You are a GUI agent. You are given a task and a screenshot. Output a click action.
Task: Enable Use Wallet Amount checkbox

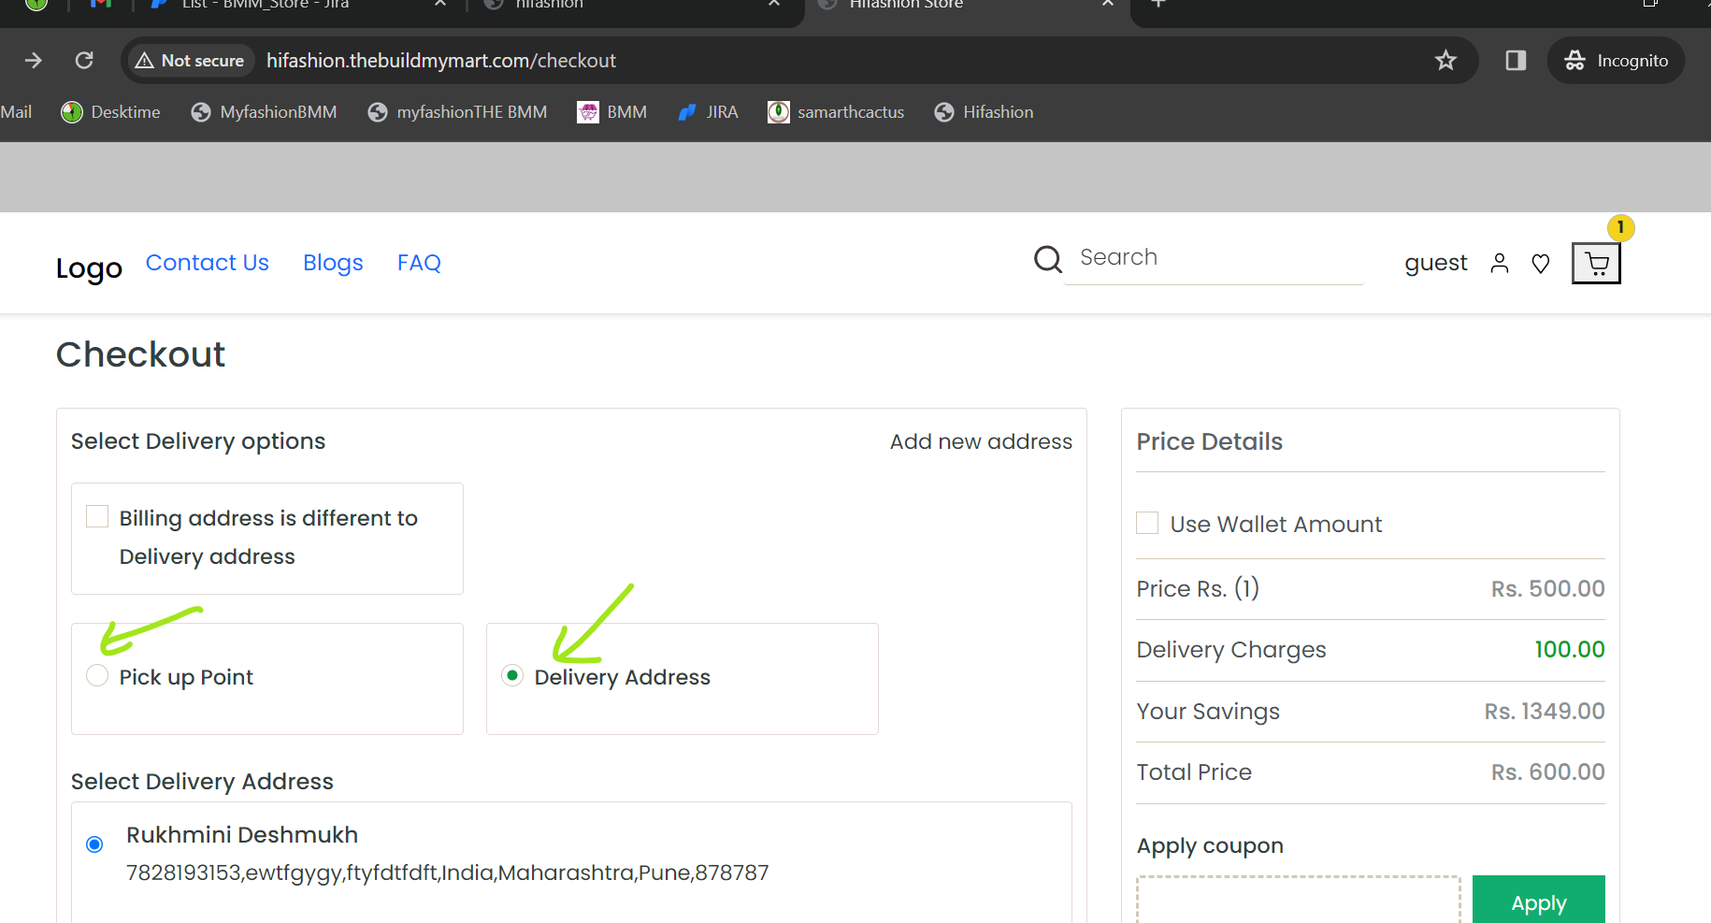pos(1147,523)
